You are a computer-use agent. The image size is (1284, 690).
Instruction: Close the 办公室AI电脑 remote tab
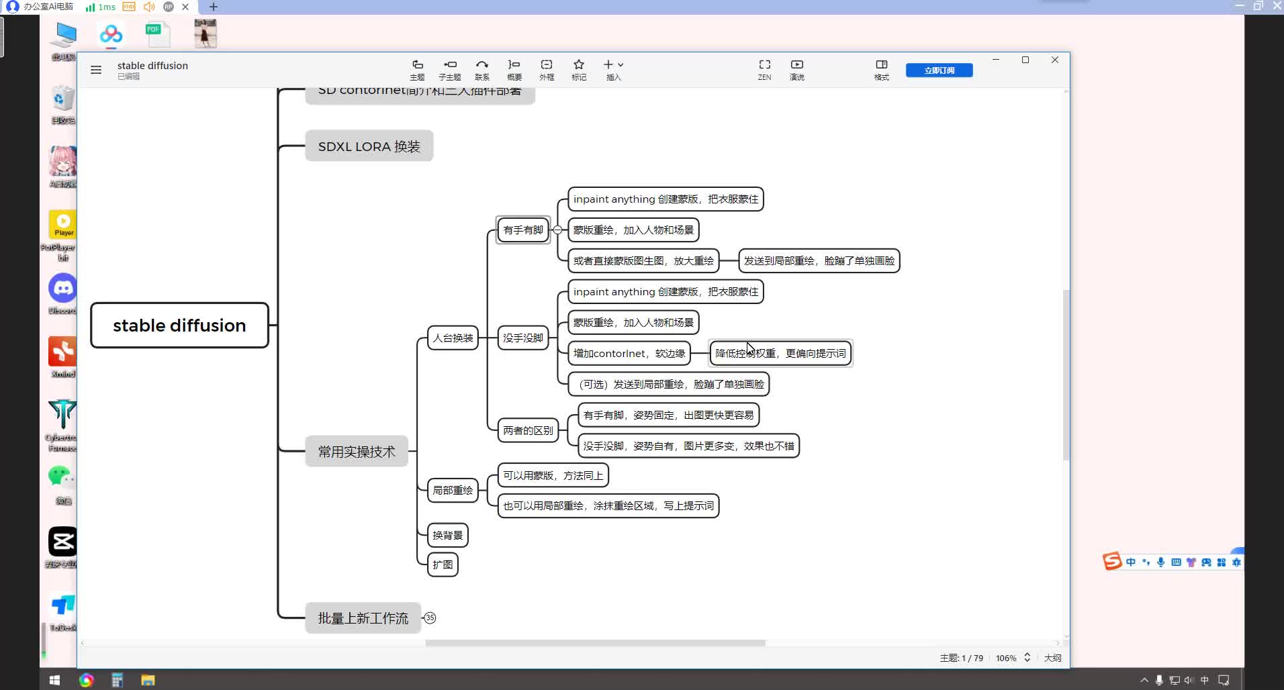(x=185, y=7)
